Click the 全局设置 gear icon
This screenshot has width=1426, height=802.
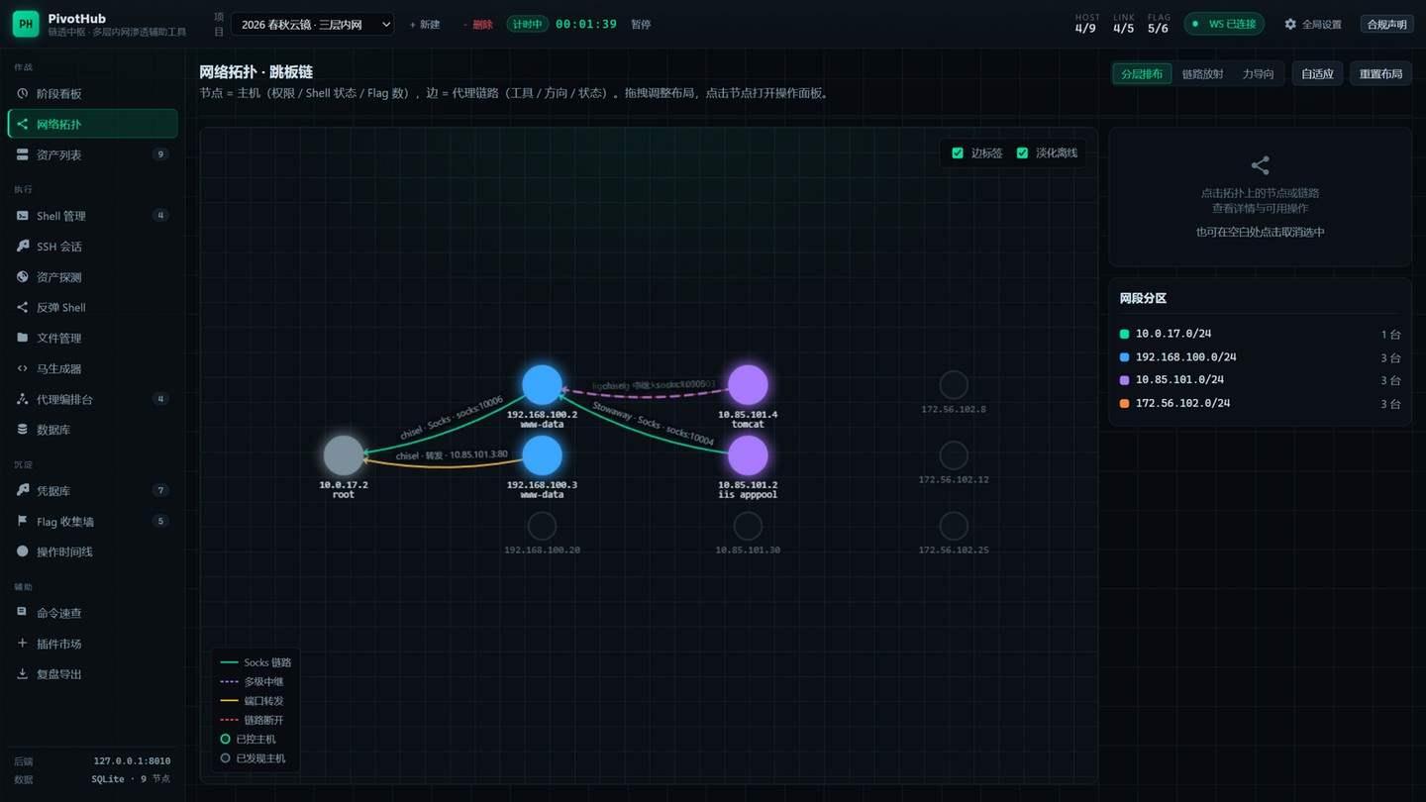coord(1290,24)
